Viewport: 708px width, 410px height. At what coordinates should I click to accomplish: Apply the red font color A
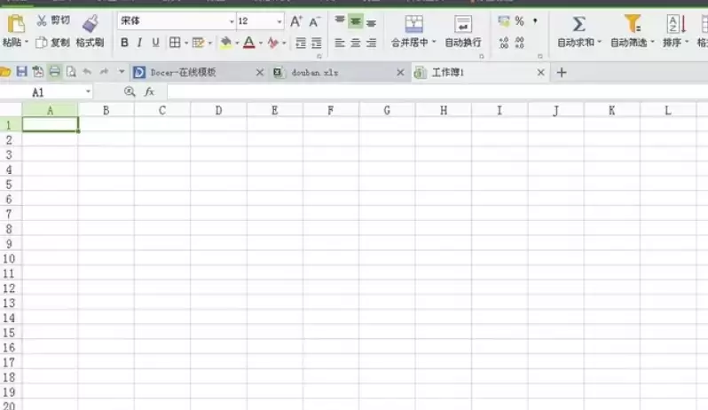(248, 43)
